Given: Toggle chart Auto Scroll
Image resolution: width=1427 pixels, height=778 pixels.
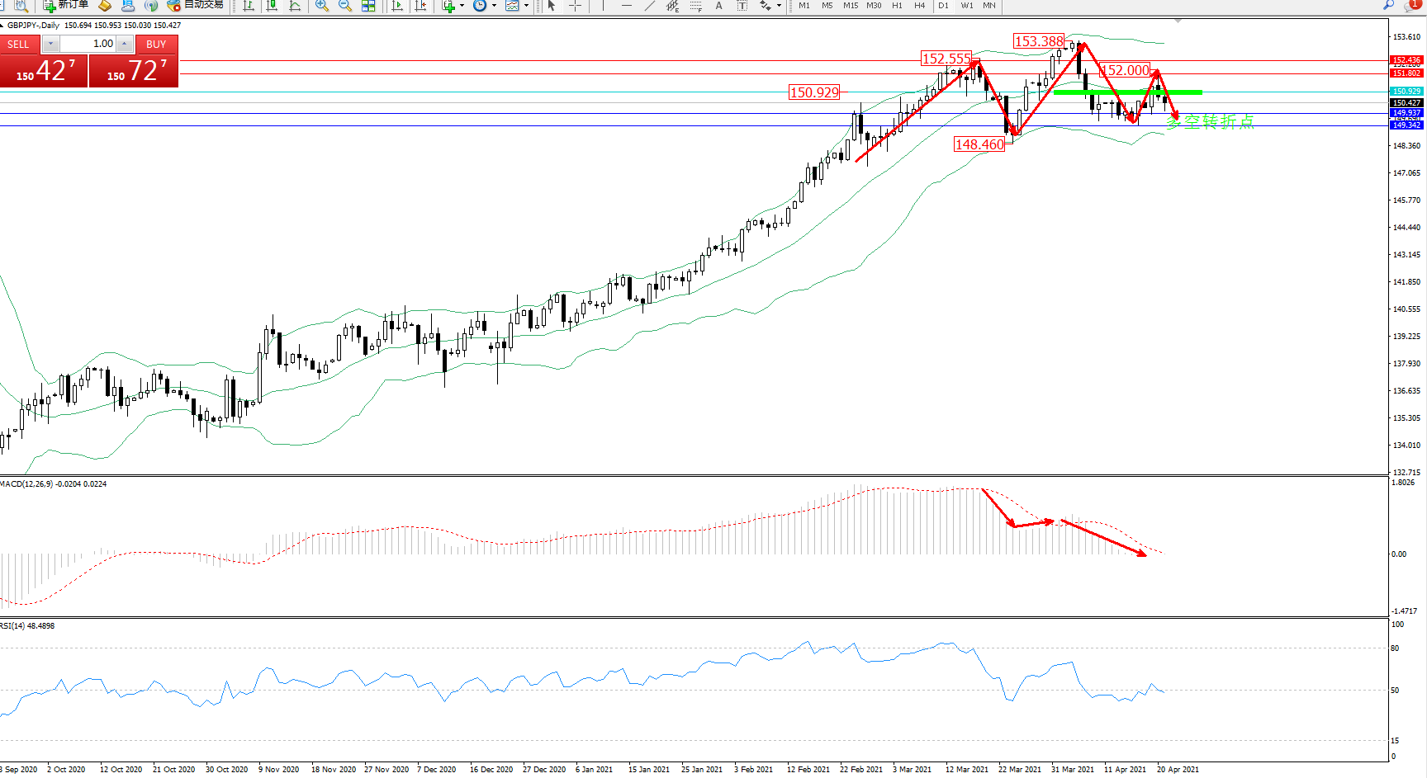Looking at the screenshot, I should pos(397,6).
